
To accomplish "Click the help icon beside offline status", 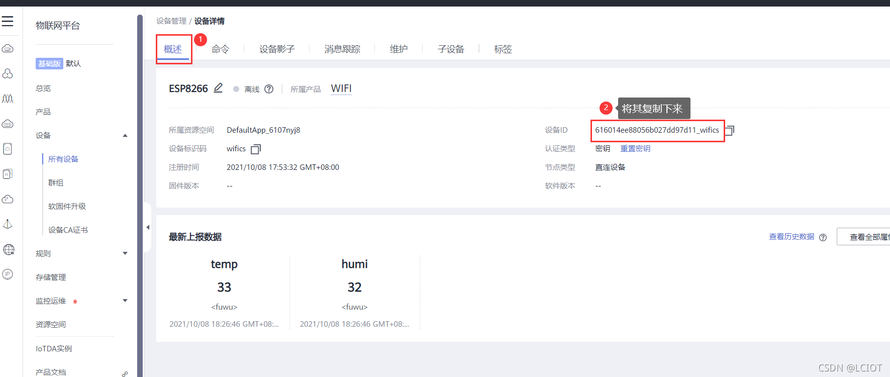I will tap(269, 89).
